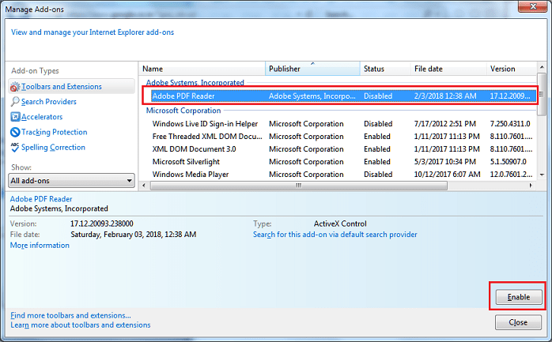This screenshot has height=342, width=552.
Task: Click the list's vertical scrollbar down arrow
Action: [x=542, y=175]
